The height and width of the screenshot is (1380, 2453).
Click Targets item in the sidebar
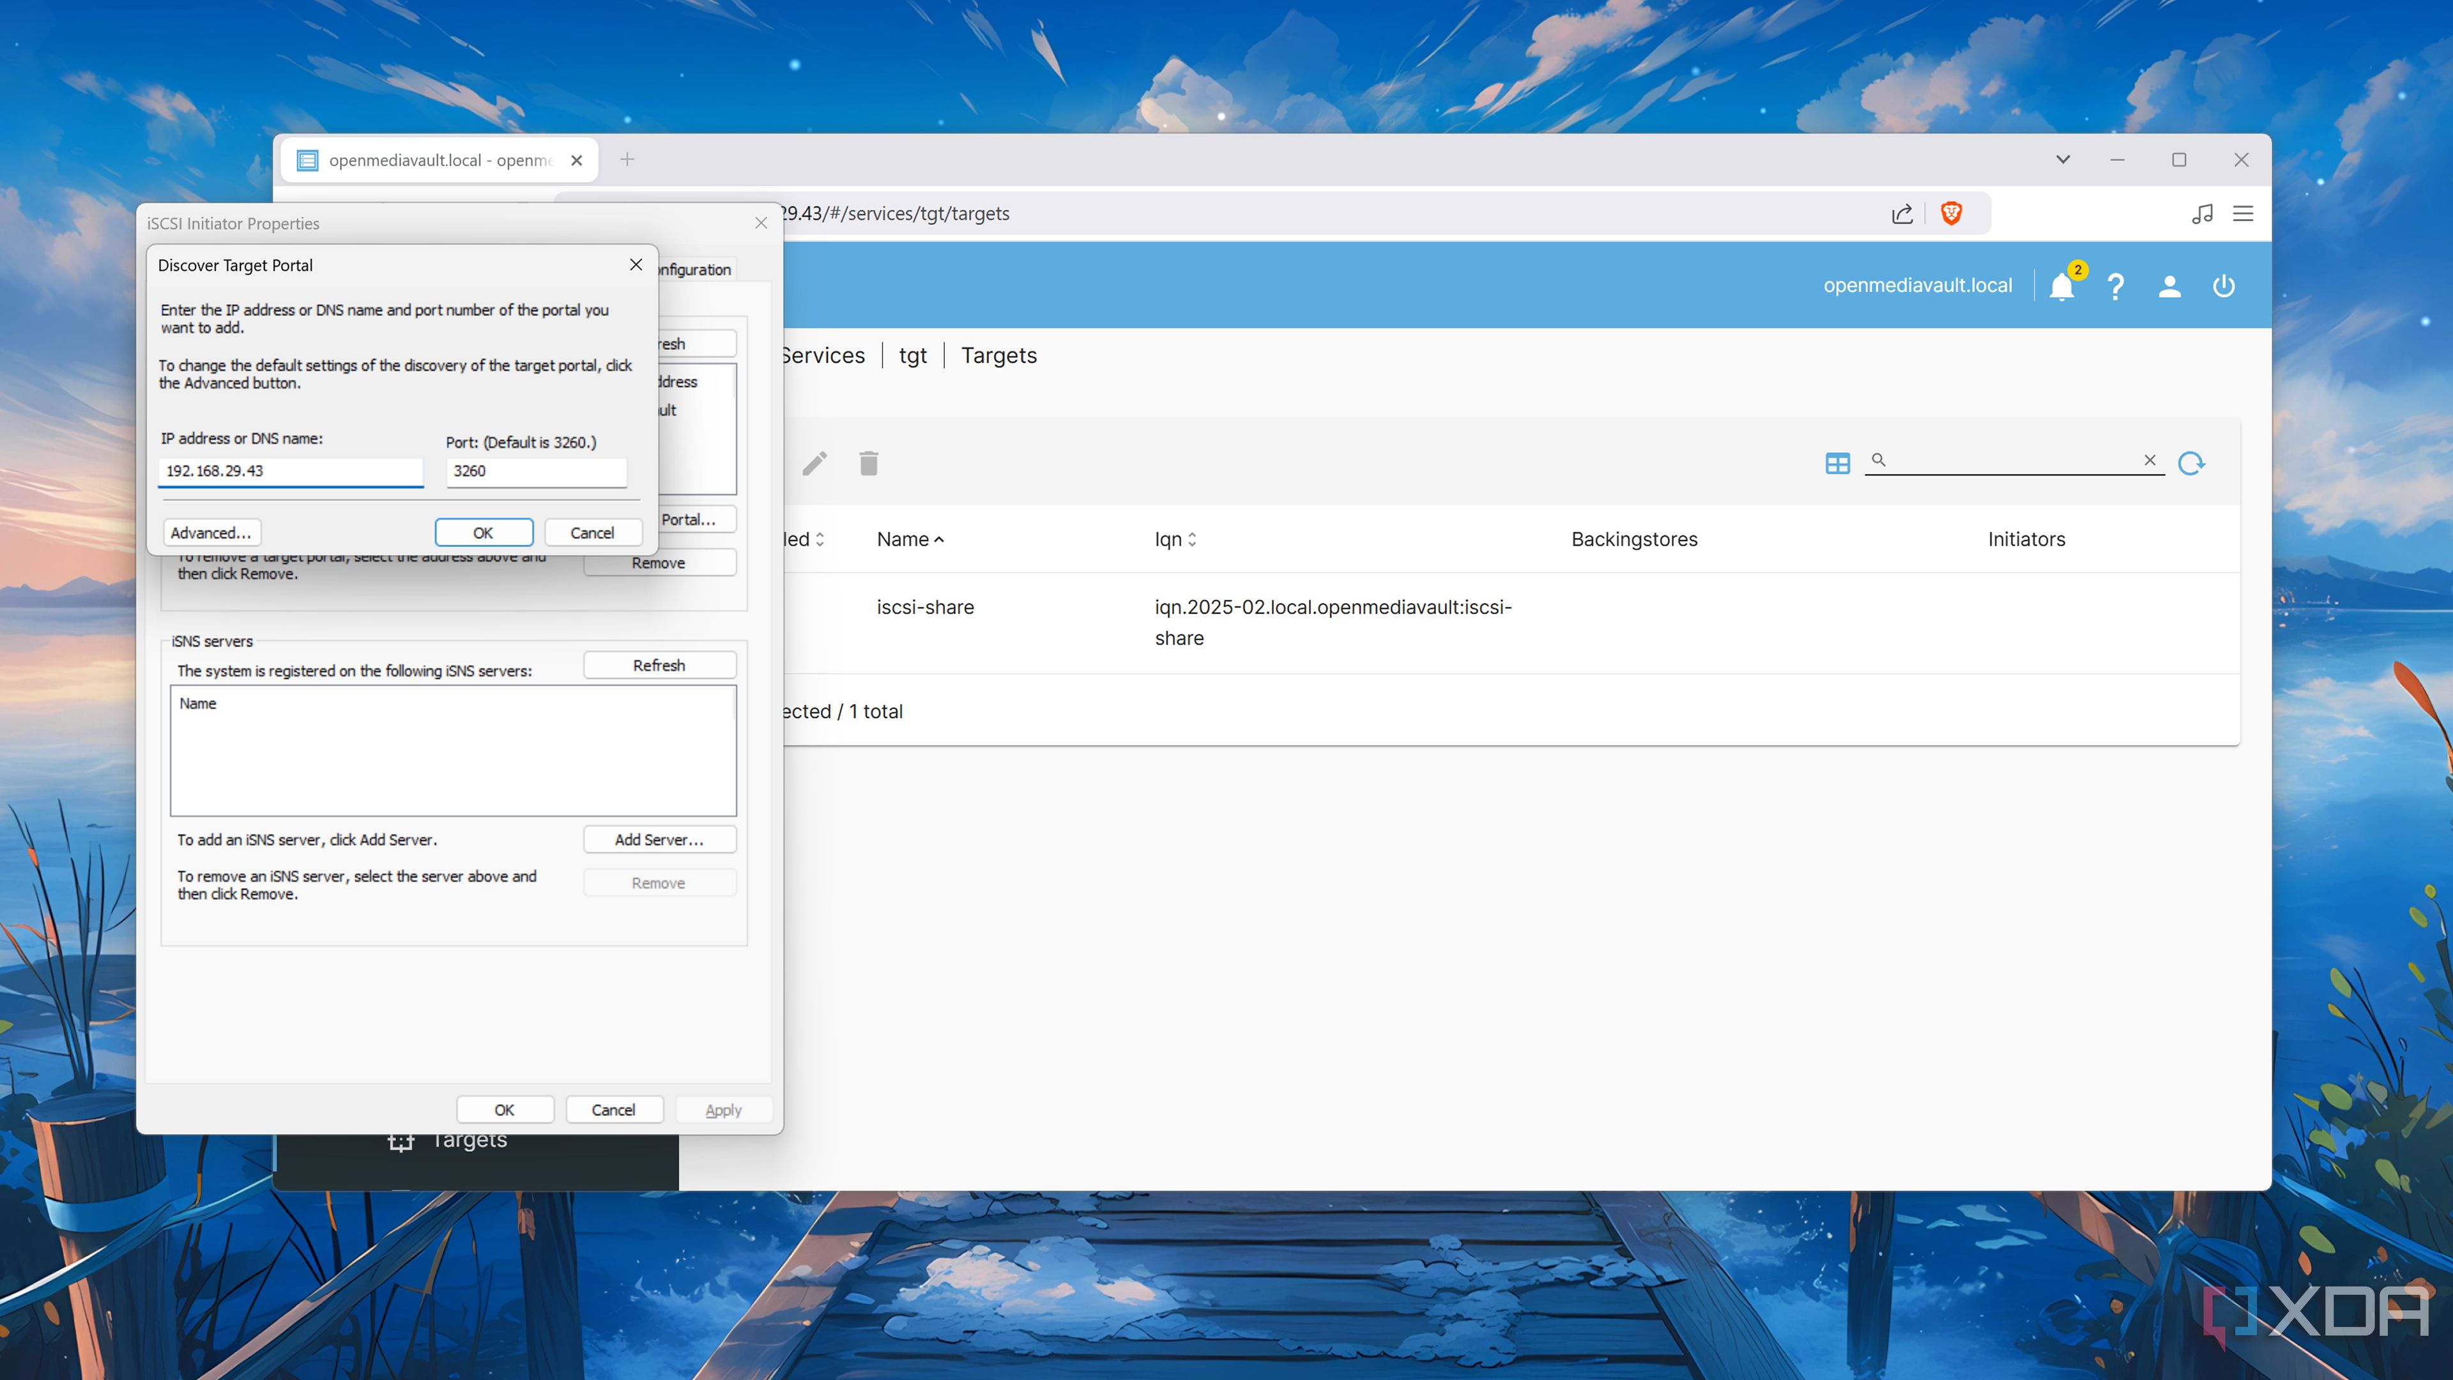coord(470,1141)
